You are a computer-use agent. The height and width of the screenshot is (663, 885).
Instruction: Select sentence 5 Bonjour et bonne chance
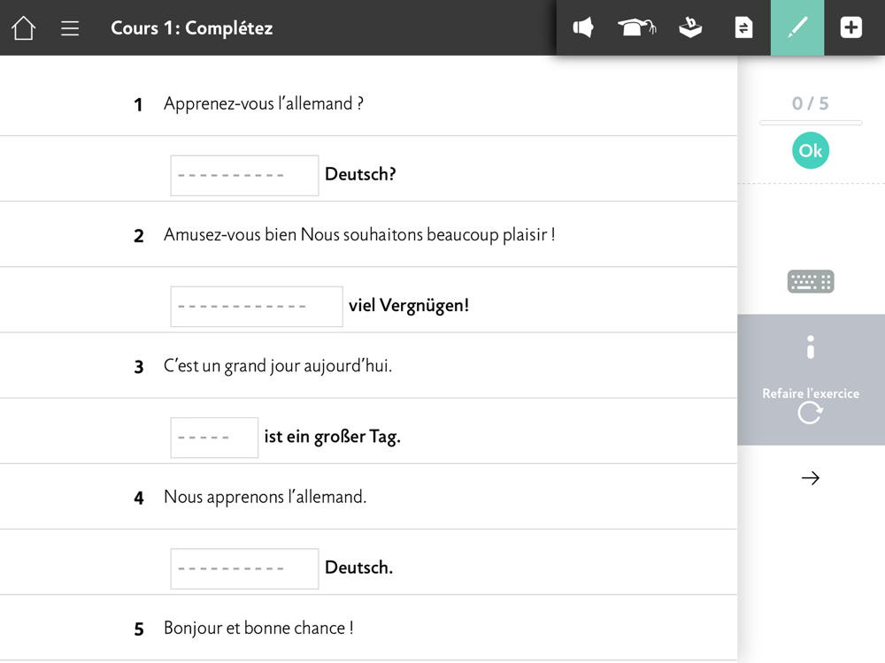pyautogui.click(x=258, y=628)
